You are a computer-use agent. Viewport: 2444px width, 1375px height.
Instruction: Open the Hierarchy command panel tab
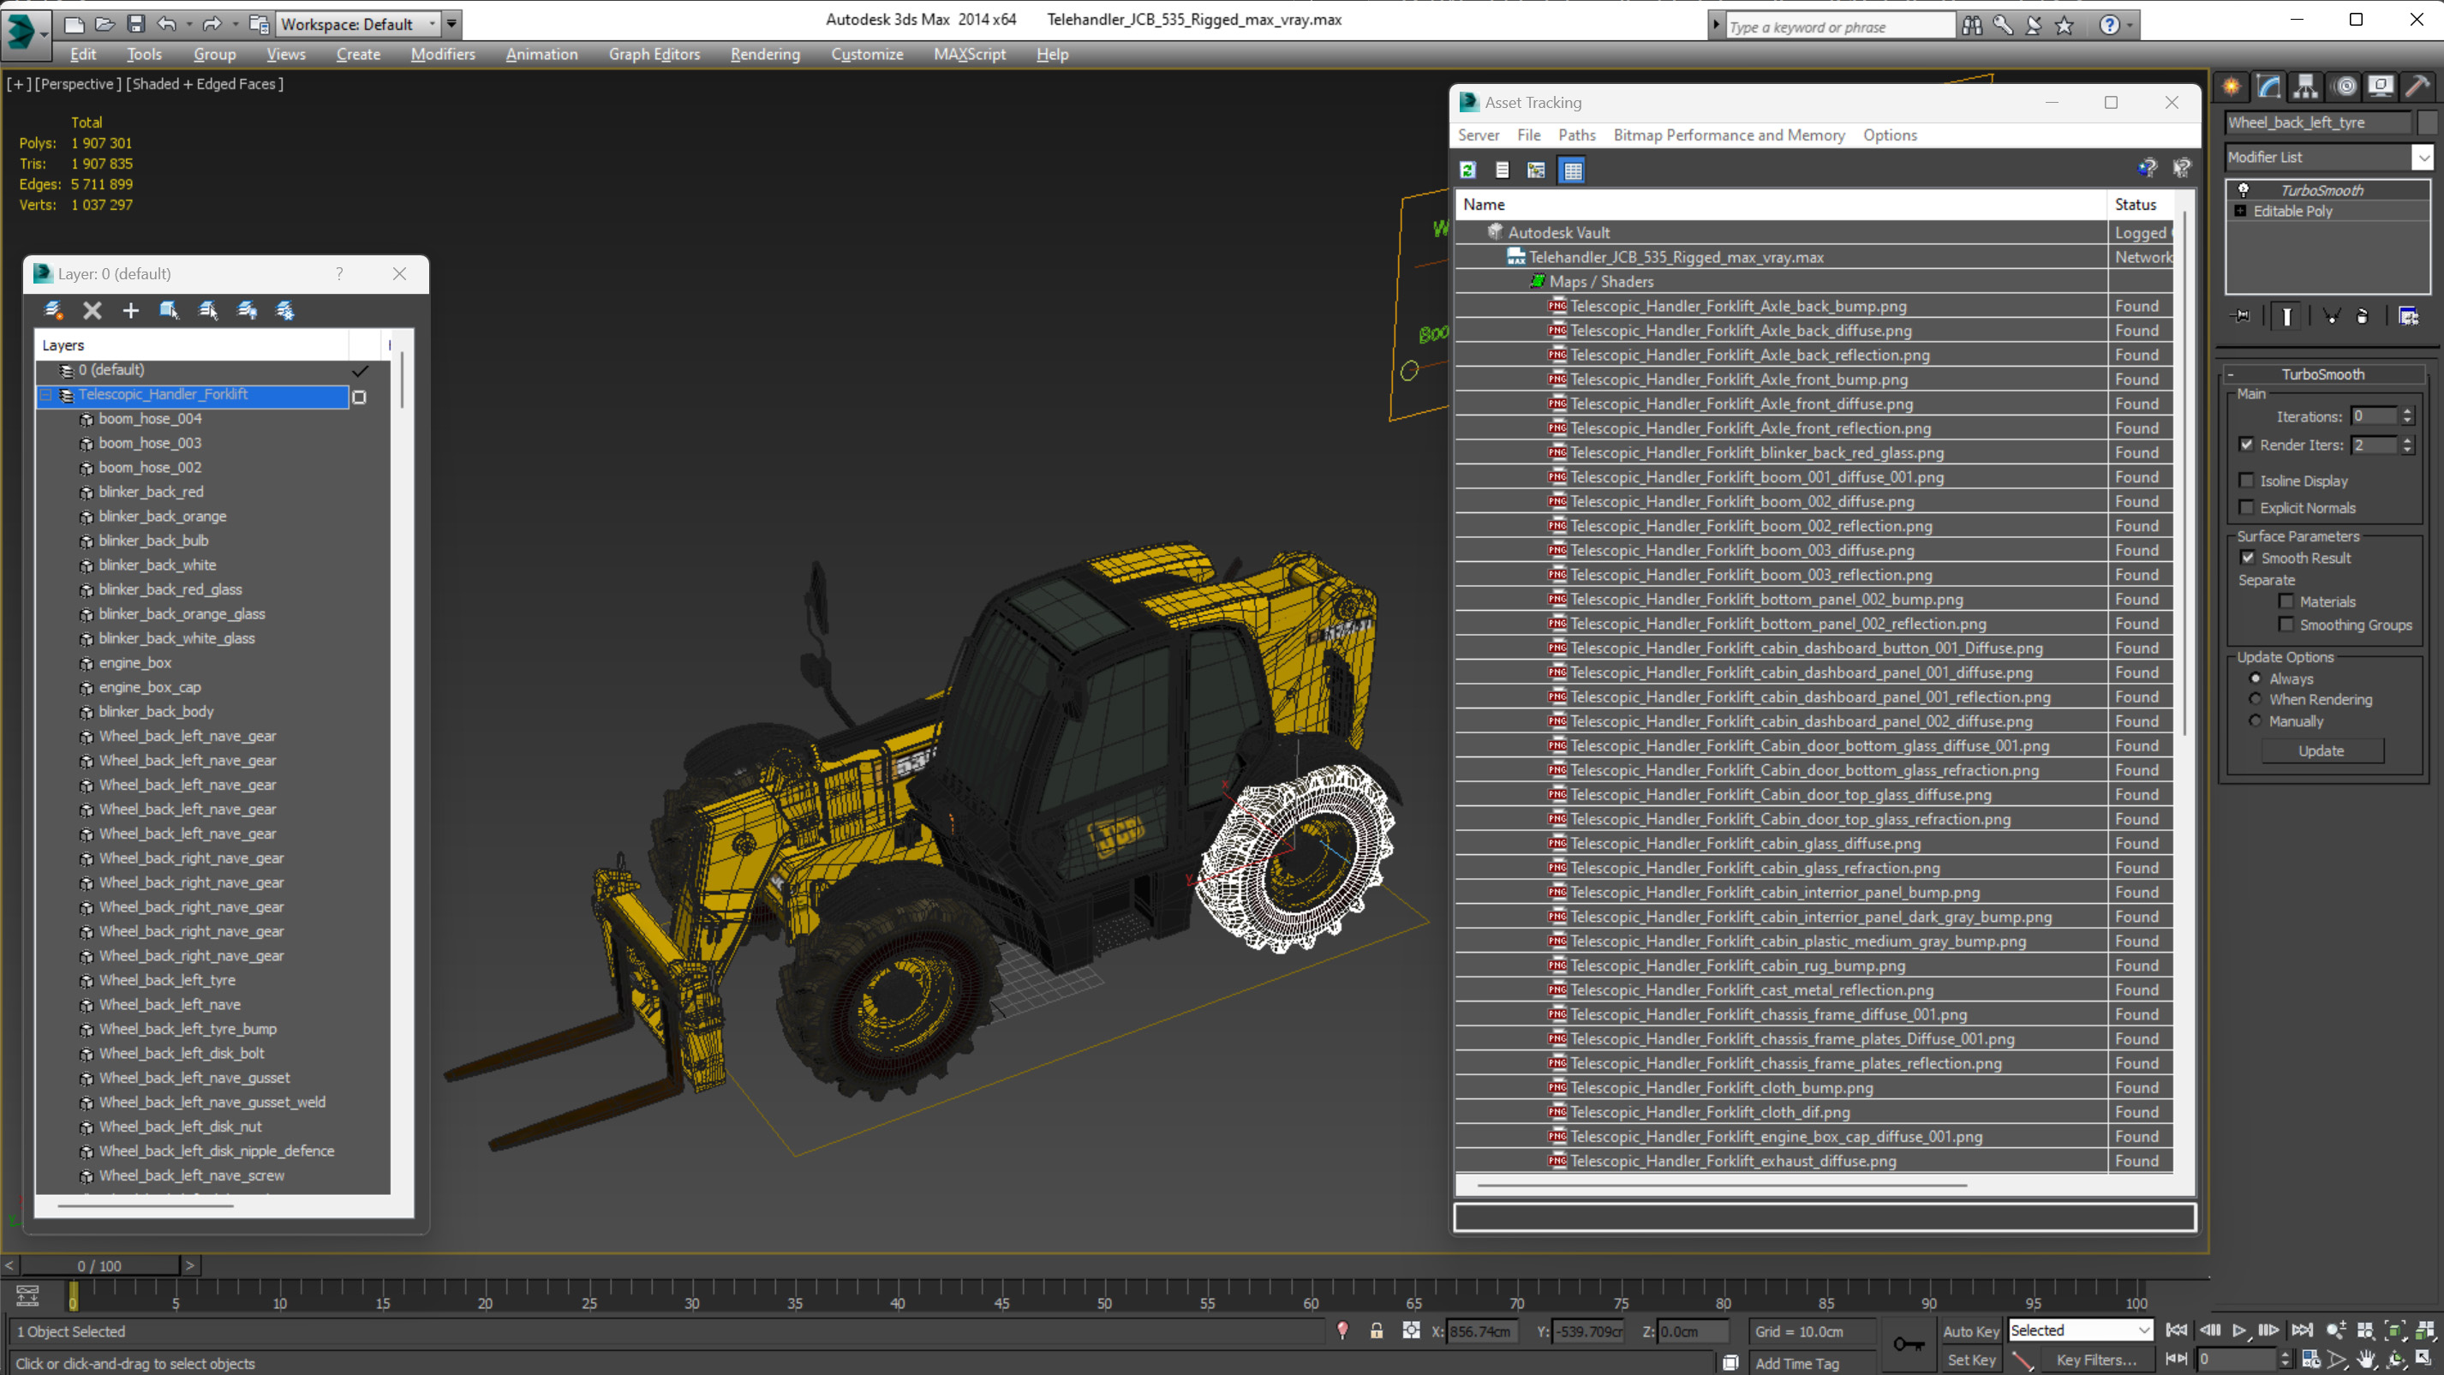tap(2305, 87)
